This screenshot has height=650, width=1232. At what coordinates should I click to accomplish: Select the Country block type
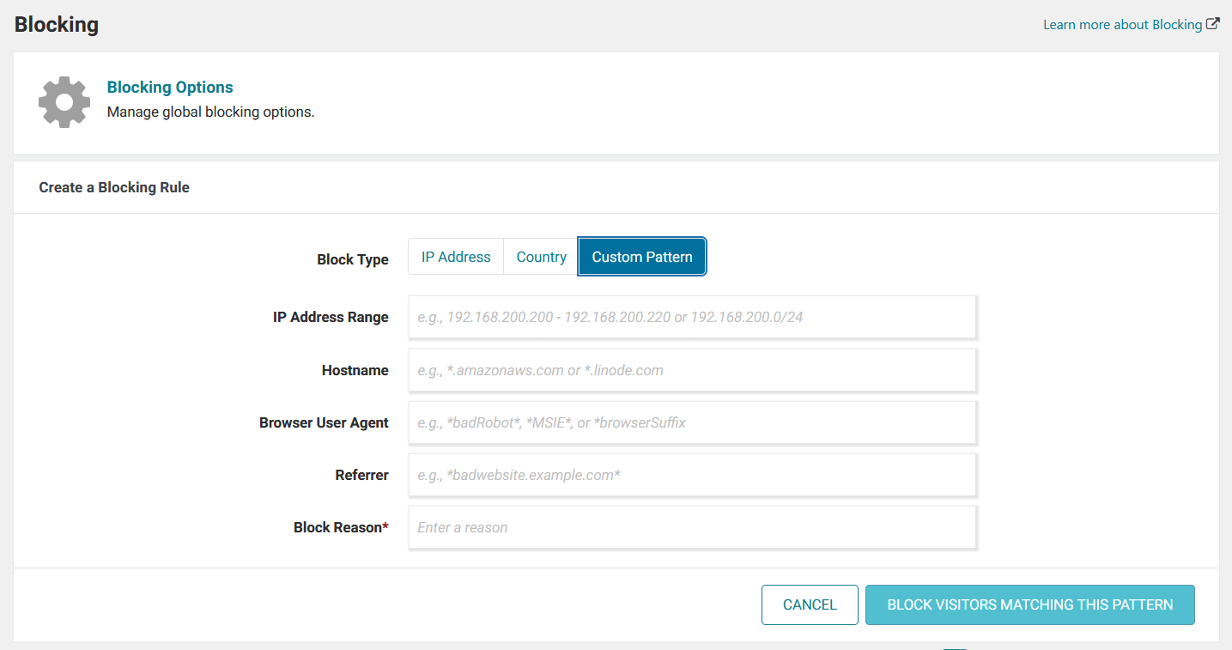click(x=540, y=256)
